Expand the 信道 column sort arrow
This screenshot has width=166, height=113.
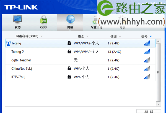119,36
